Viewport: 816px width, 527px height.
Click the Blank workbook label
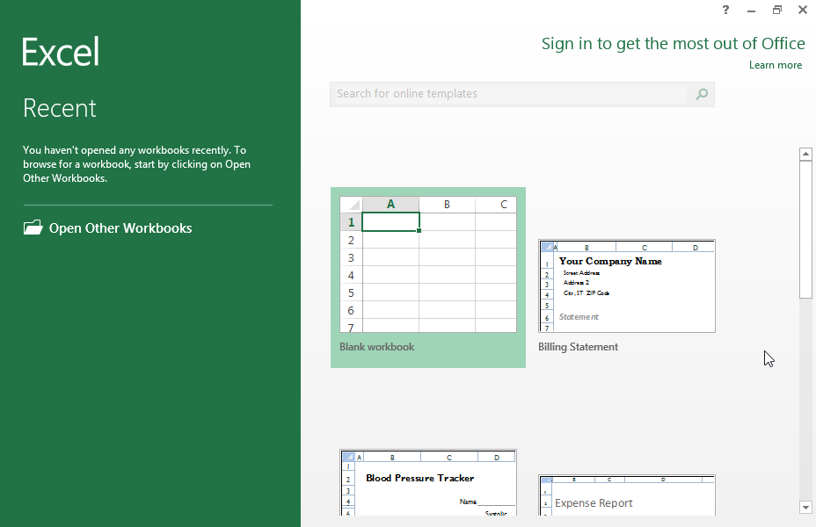click(376, 347)
